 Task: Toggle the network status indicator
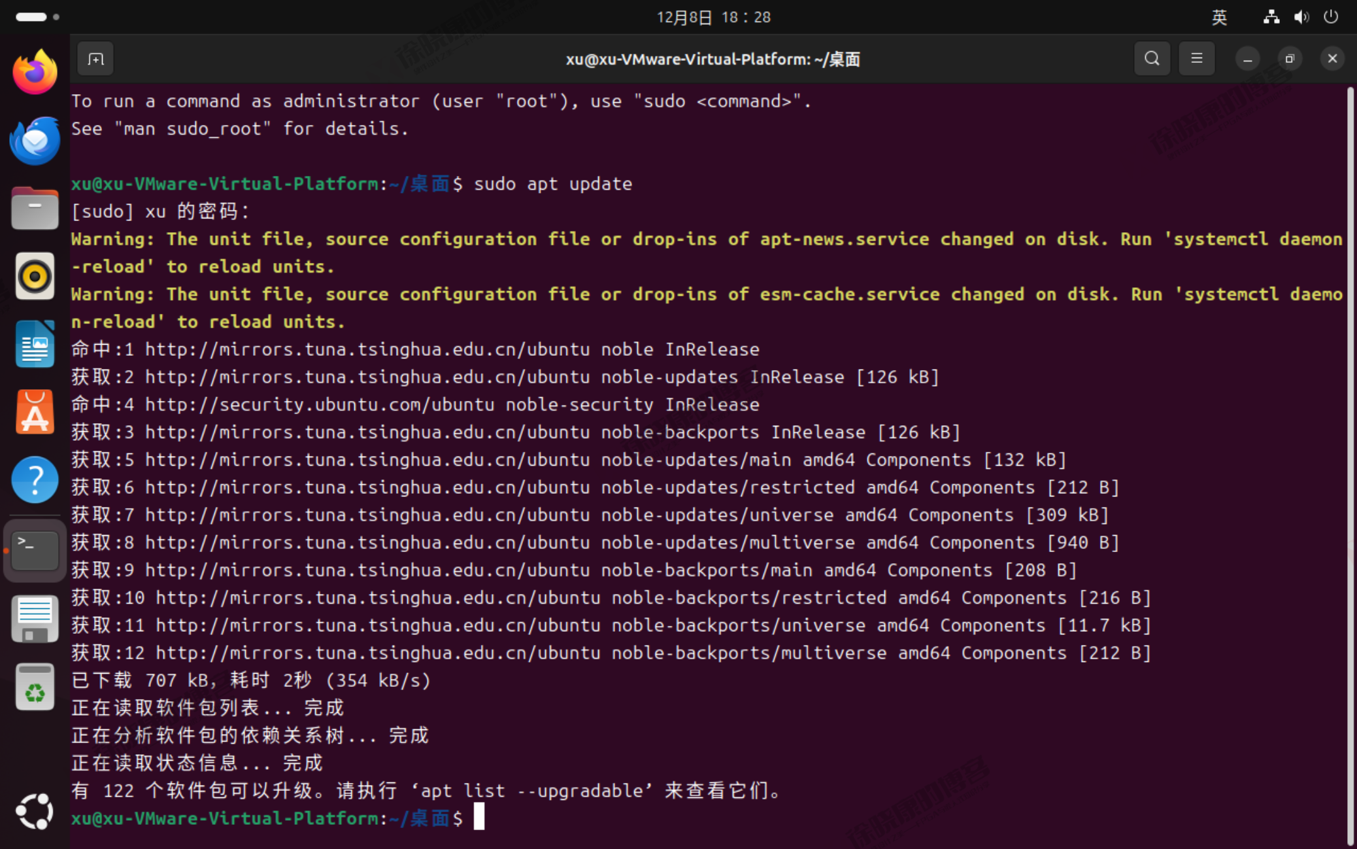[x=1271, y=17]
